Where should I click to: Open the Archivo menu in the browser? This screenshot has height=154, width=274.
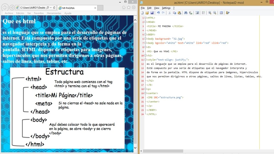point(9,13)
